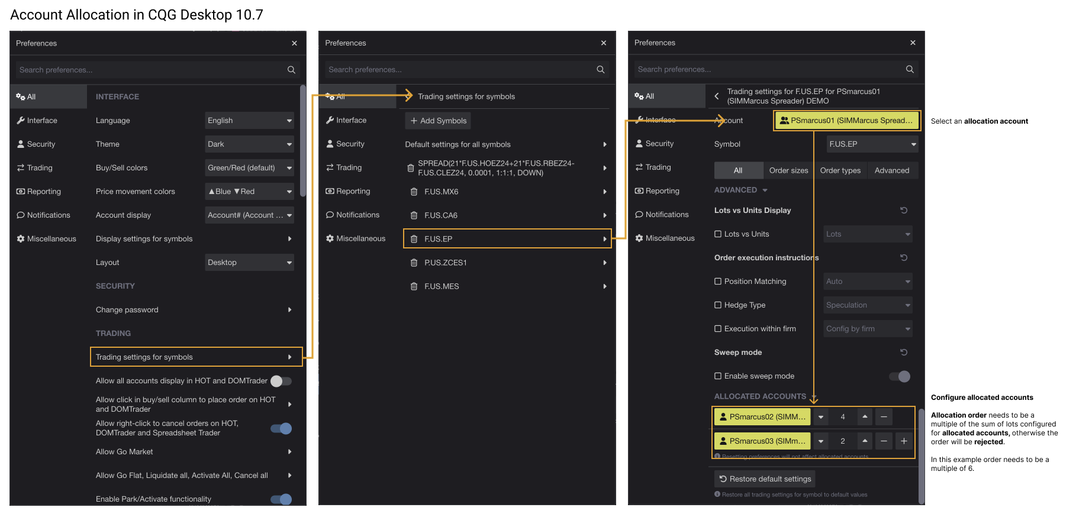Click search magnifier icon in middle Preferences panel
Viewport: 1076px width, 517px height.
pyautogui.click(x=601, y=69)
